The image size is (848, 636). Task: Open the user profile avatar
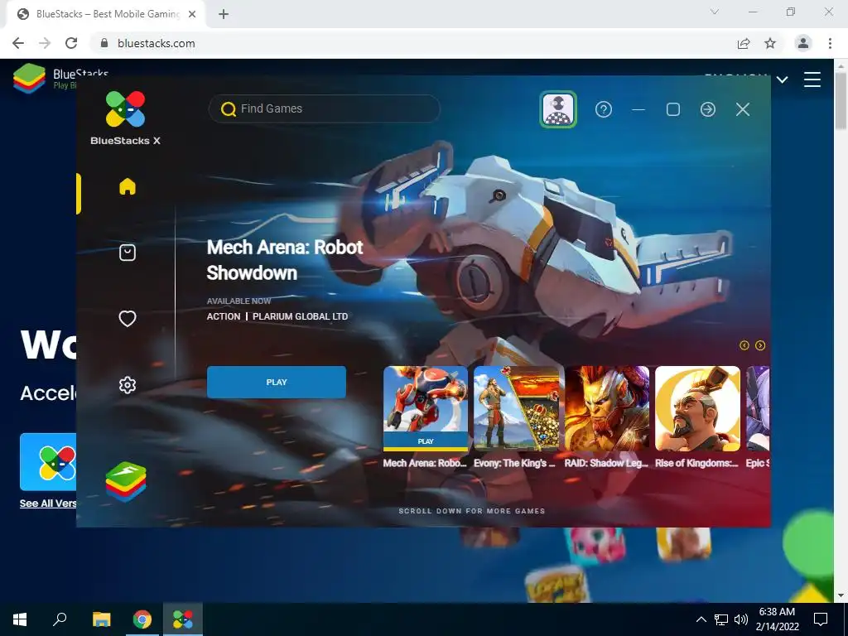[557, 110]
